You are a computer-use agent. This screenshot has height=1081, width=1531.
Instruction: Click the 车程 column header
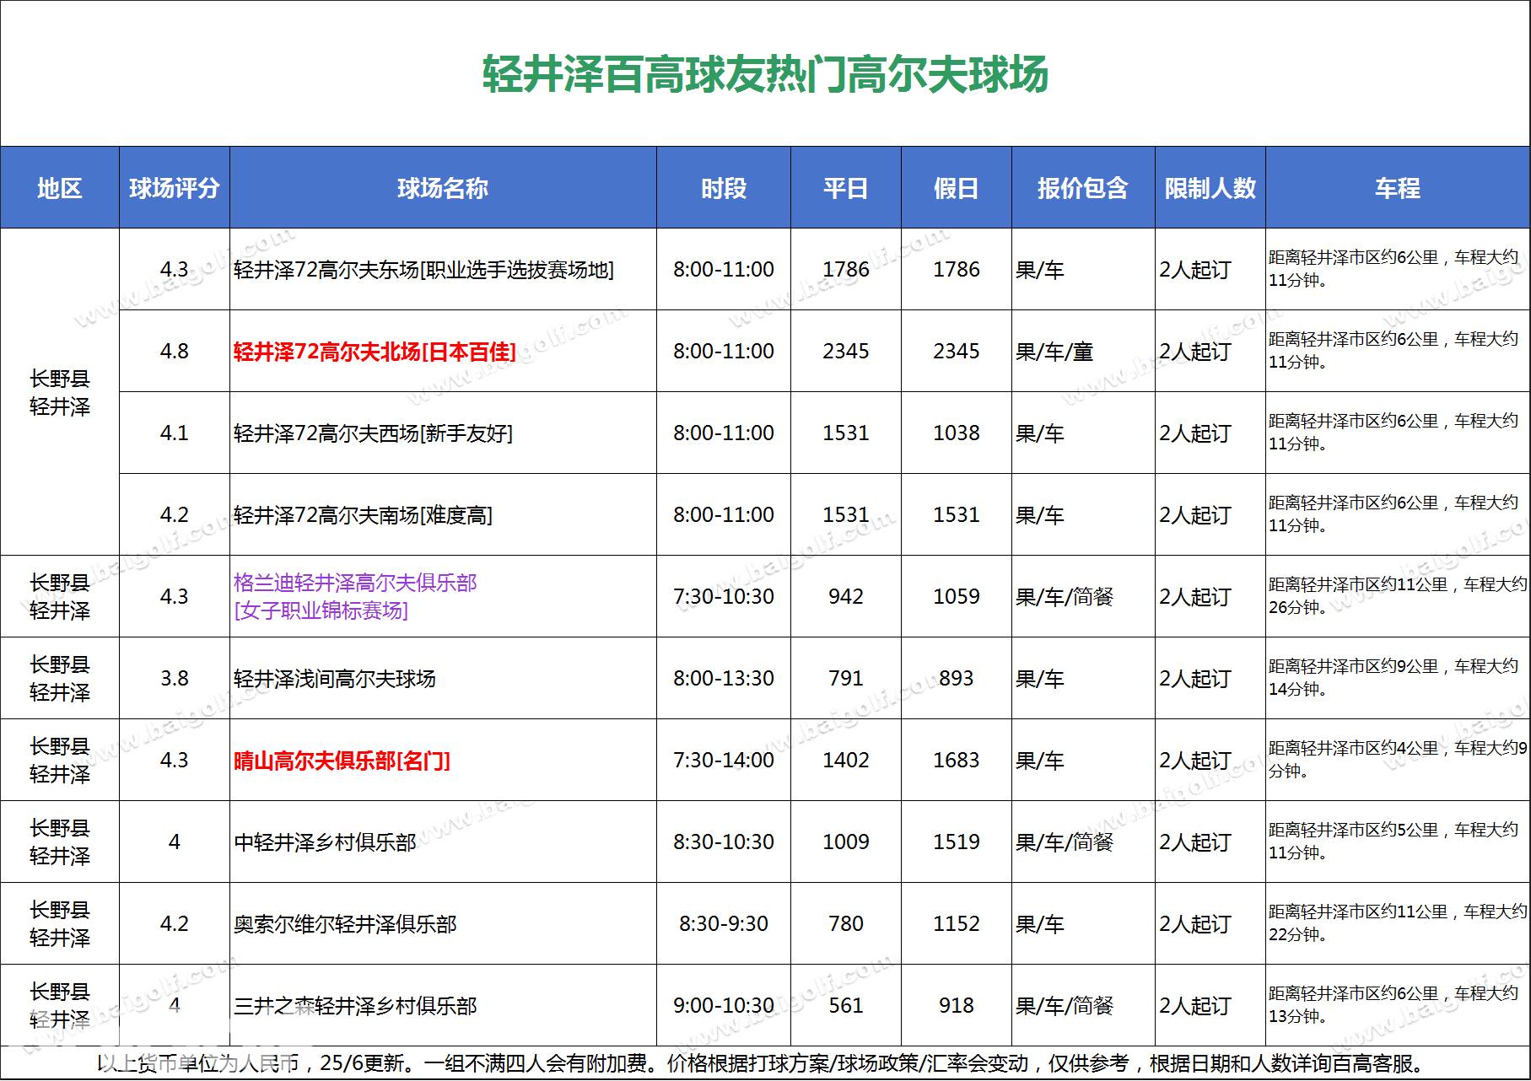[1397, 188]
